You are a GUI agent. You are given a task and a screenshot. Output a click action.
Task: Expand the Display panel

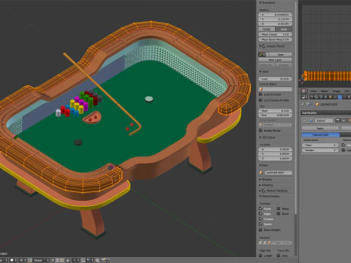tap(260, 180)
